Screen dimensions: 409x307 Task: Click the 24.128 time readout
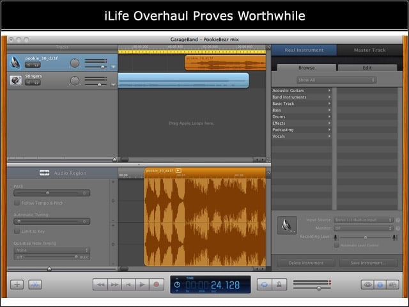click(x=225, y=285)
